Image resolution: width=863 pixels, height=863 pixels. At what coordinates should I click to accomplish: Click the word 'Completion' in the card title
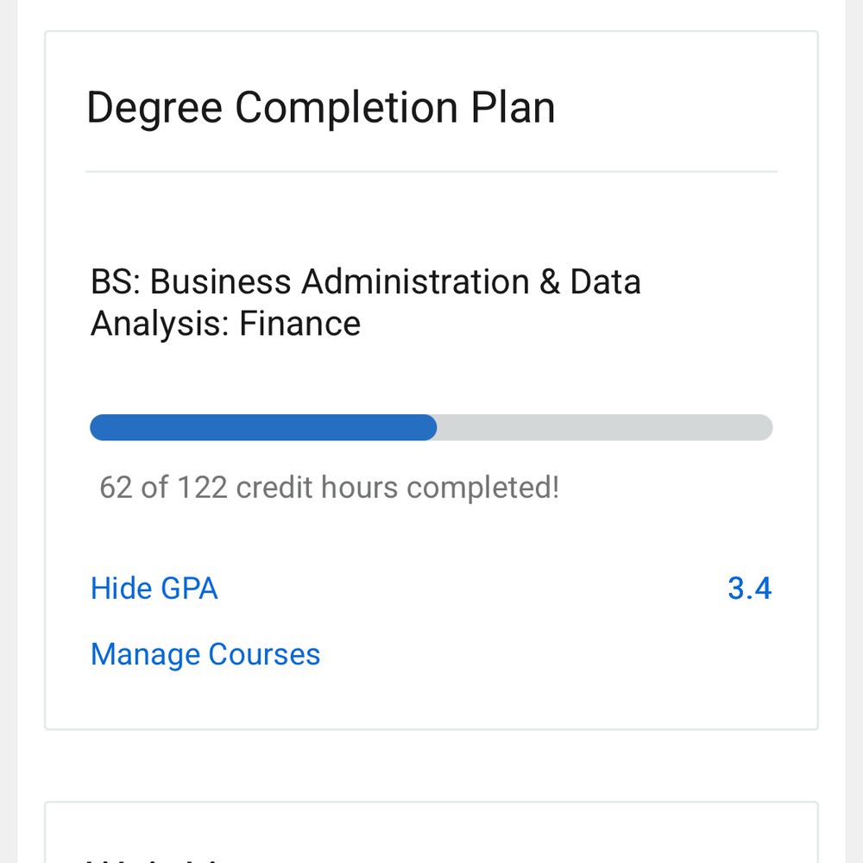click(x=347, y=109)
